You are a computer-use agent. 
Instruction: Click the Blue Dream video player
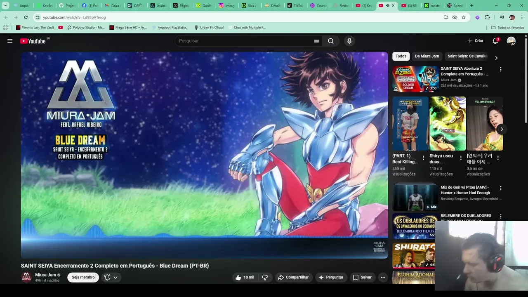tap(204, 155)
